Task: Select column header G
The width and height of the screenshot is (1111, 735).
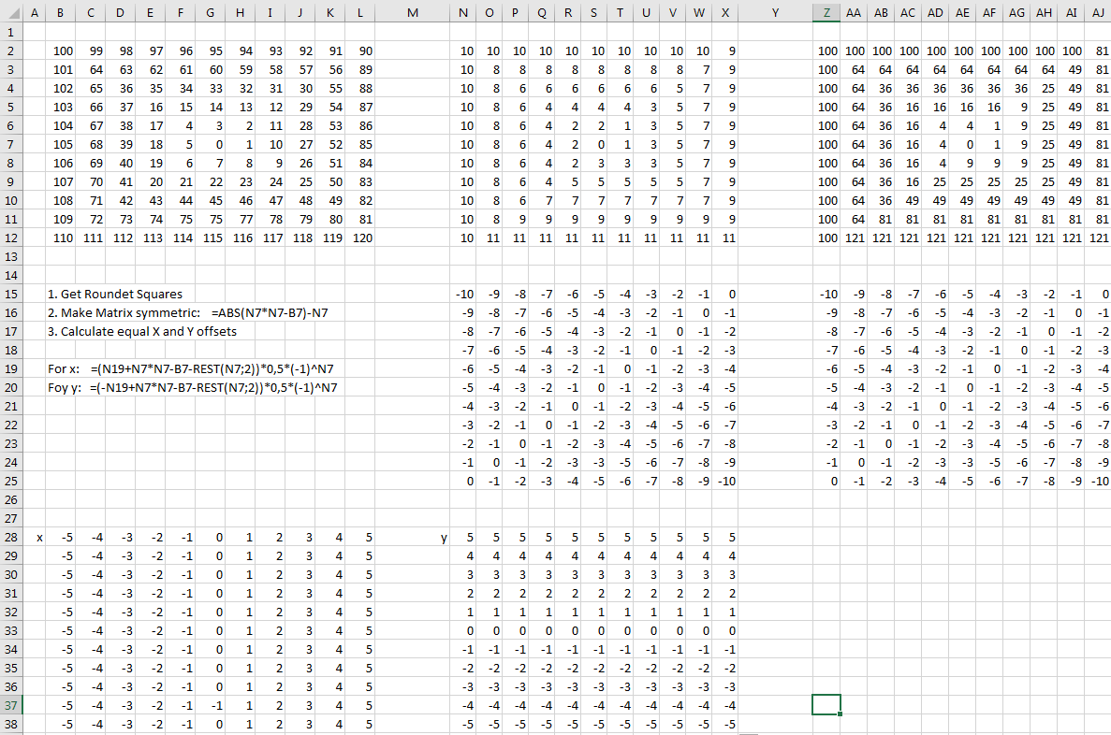Action: coord(211,13)
